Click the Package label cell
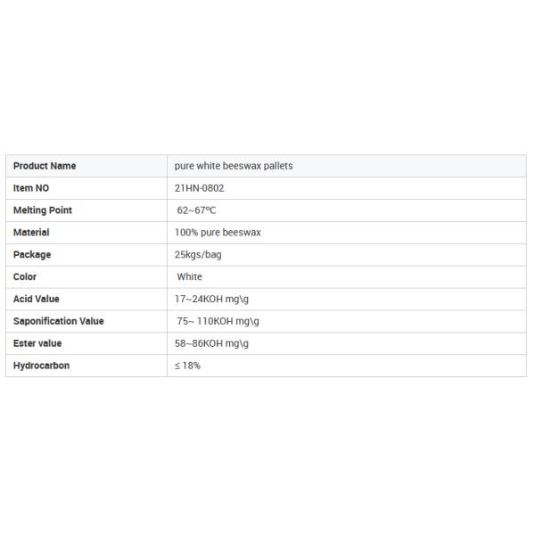The width and height of the screenshot is (535, 535). pyautogui.click(x=32, y=255)
